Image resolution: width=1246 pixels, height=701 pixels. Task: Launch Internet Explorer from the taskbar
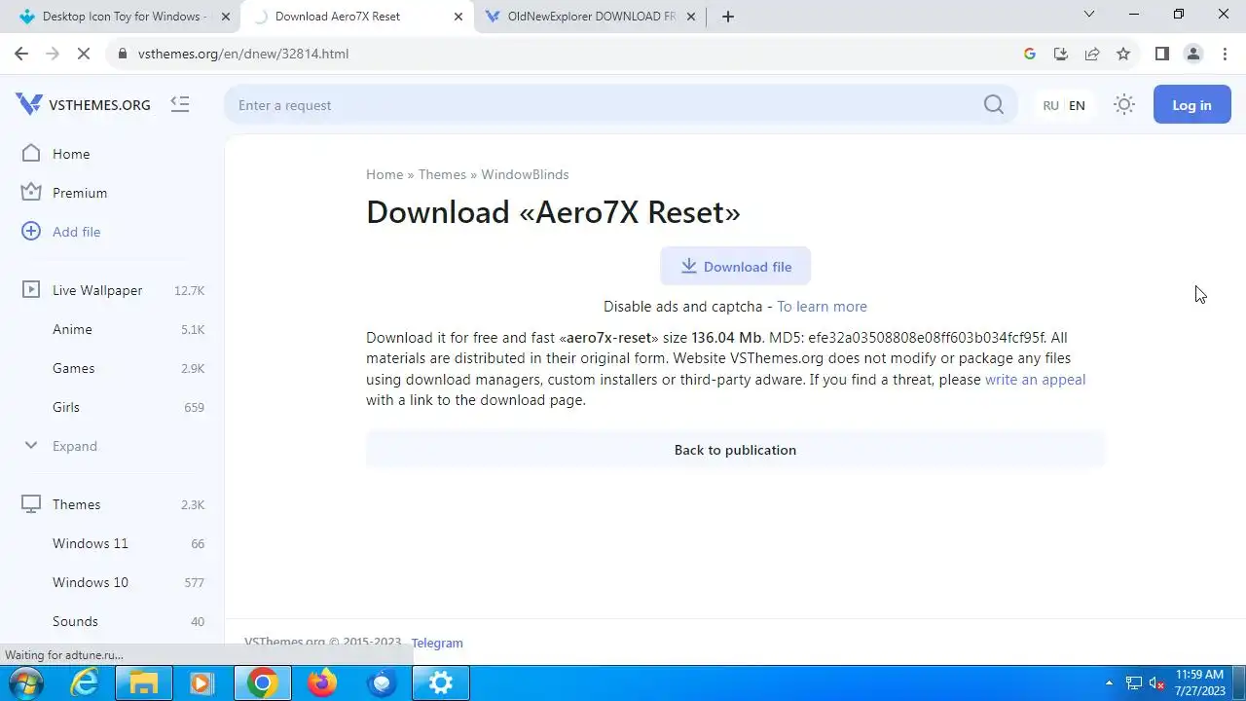click(x=86, y=683)
